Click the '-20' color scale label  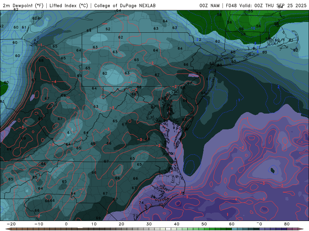click(11, 224)
